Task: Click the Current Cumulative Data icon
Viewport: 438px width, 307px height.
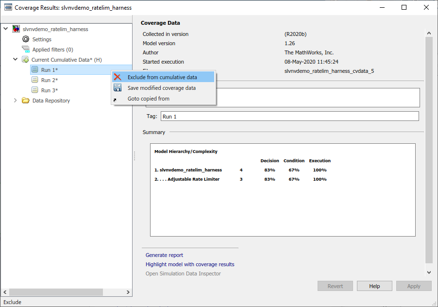Action: point(25,60)
